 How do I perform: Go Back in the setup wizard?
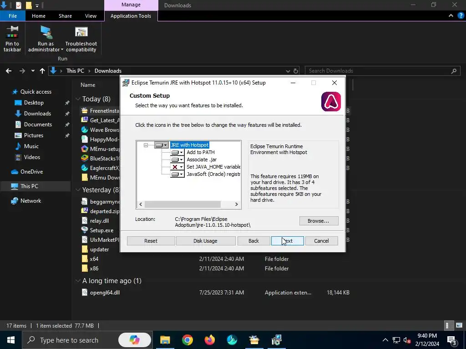point(253,241)
